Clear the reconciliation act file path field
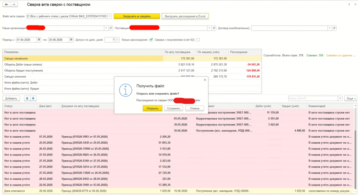358x195 pixels. coord(109,16)
